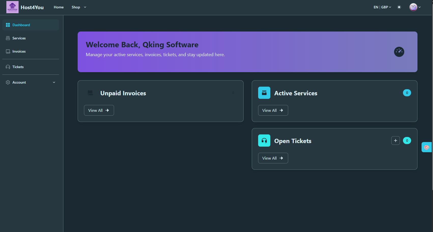Click View All under Active Services
Image resolution: width=433 pixels, height=232 pixels.
pyautogui.click(x=273, y=110)
